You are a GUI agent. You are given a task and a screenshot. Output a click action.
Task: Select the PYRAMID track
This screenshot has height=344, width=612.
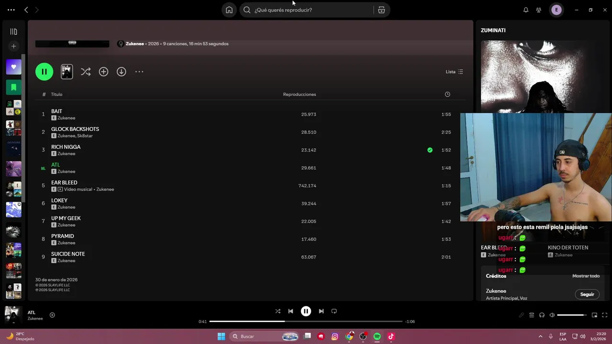[250, 239]
